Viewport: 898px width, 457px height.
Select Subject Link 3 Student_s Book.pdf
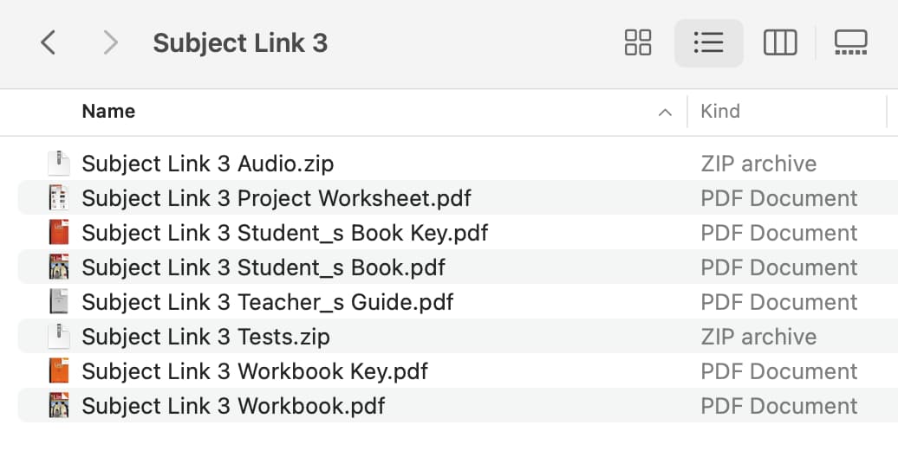pyautogui.click(x=459, y=267)
